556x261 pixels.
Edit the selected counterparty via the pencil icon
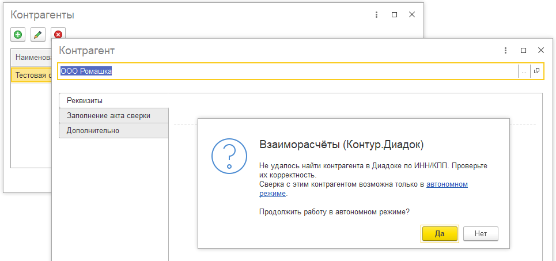pos(38,35)
